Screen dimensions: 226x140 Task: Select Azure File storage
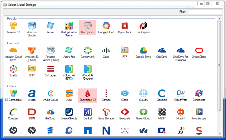pyautogui.click(x=69, y=52)
